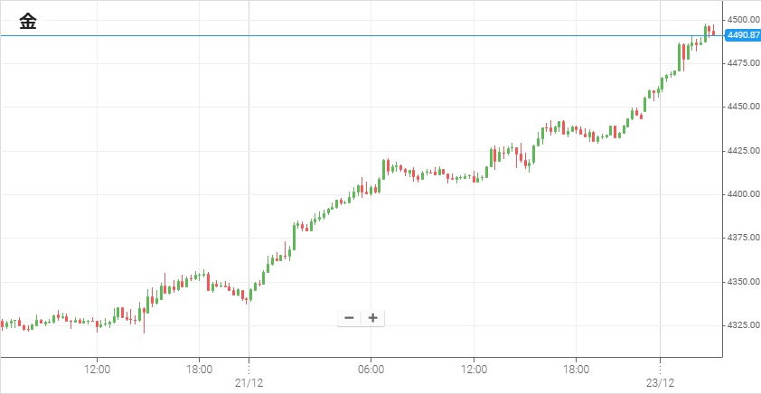Choose the 4325.00 price axis label
761x394 pixels.
[743, 325]
